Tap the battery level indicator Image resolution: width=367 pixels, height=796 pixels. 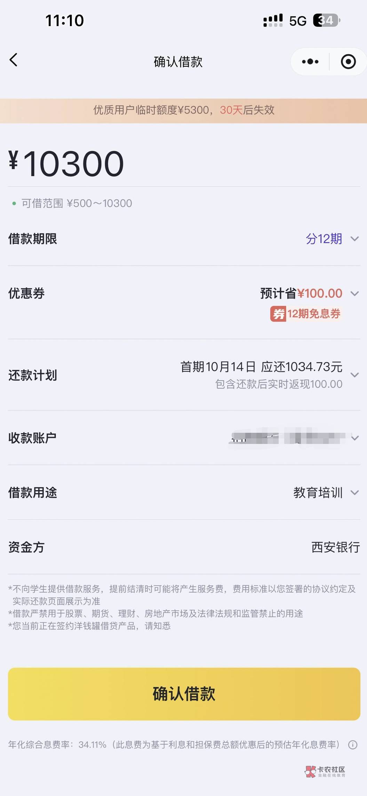[326, 20]
